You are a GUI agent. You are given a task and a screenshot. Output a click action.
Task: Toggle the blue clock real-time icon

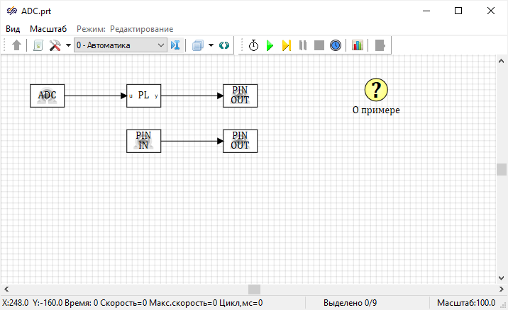[336, 45]
